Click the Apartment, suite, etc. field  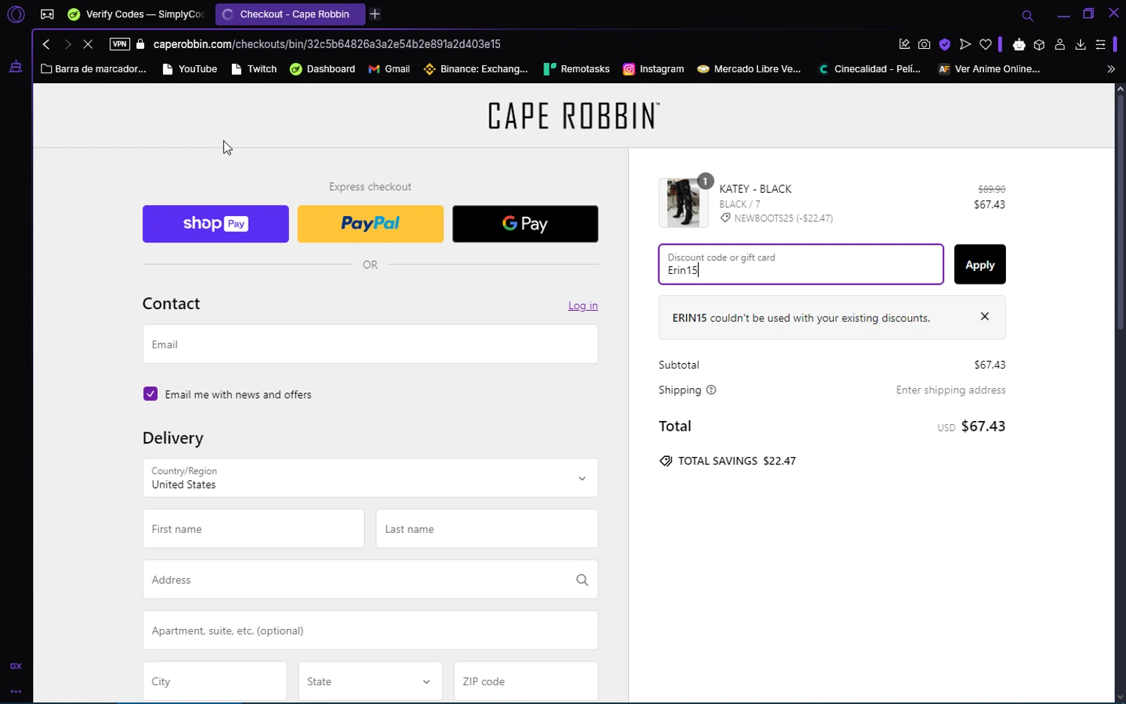pyautogui.click(x=370, y=630)
